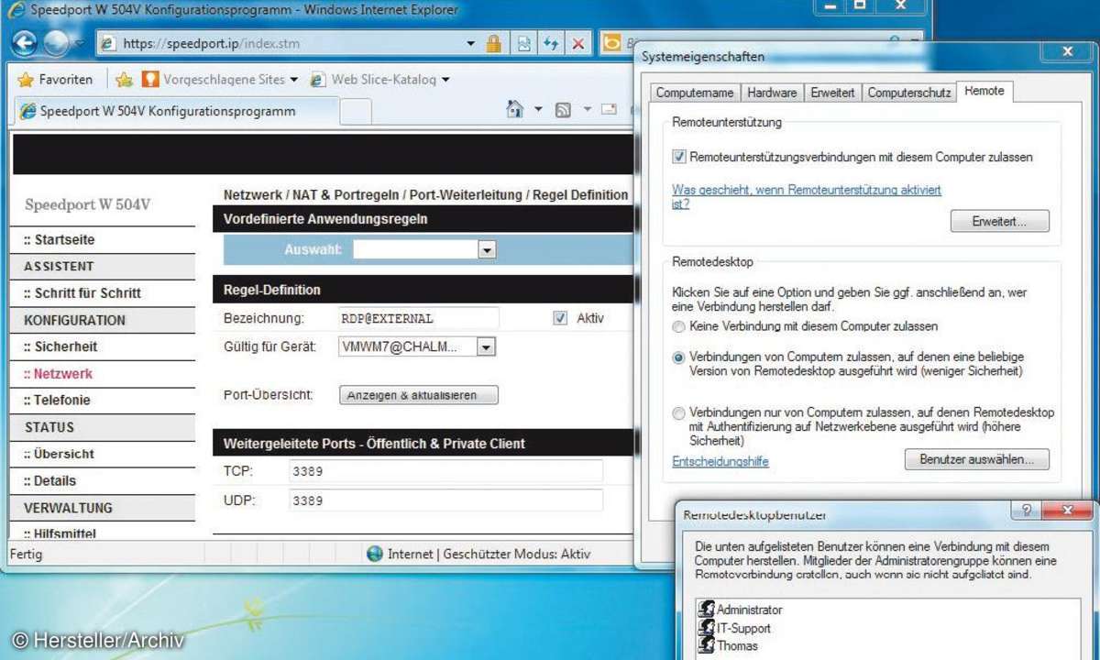The image size is (1100, 660).
Task: Click Anzeigen & aktualisieren button
Action: click(x=419, y=395)
